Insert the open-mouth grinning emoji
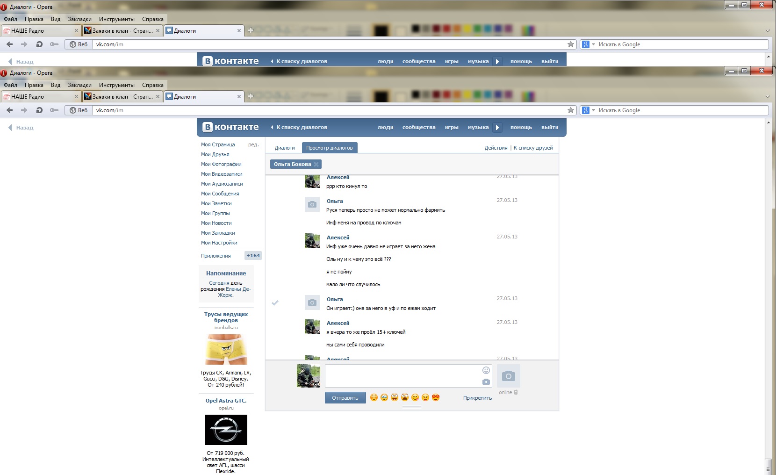The image size is (776, 475). pos(395,397)
